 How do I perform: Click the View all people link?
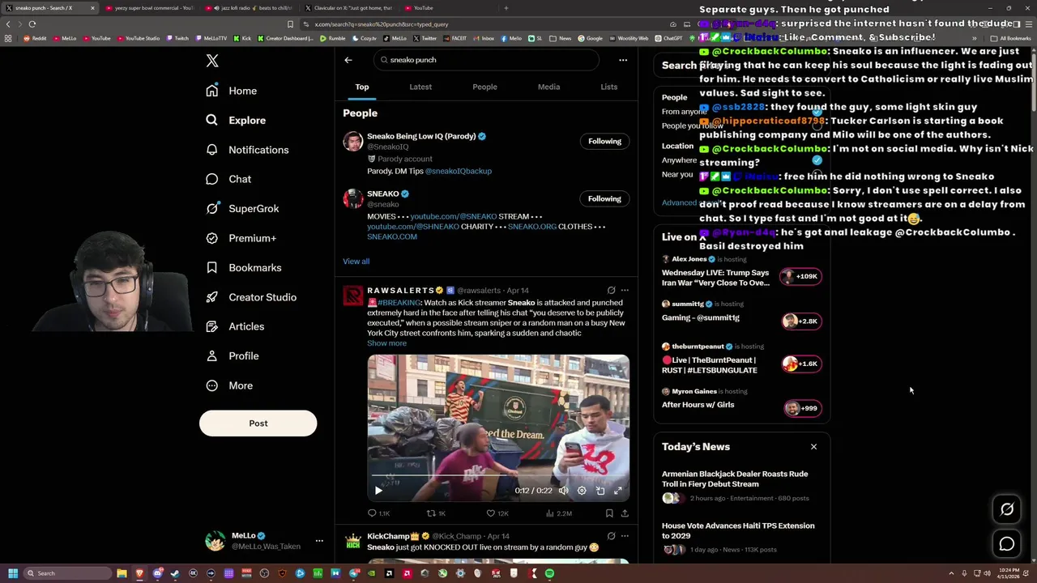pos(356,262)
